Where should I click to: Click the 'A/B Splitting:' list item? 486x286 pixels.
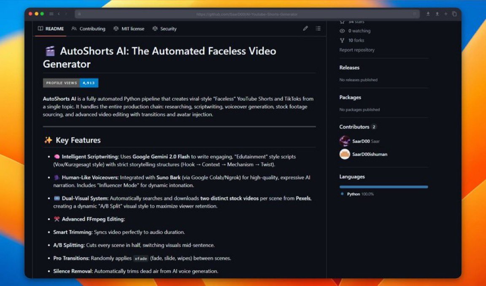134,245
